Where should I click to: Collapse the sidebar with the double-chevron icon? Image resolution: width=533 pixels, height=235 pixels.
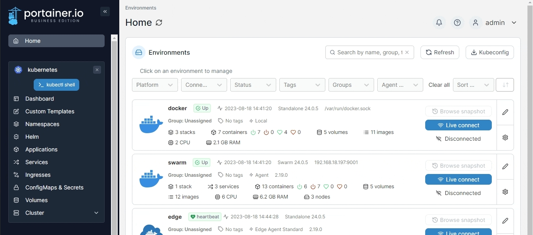click(x=105, y=11)
